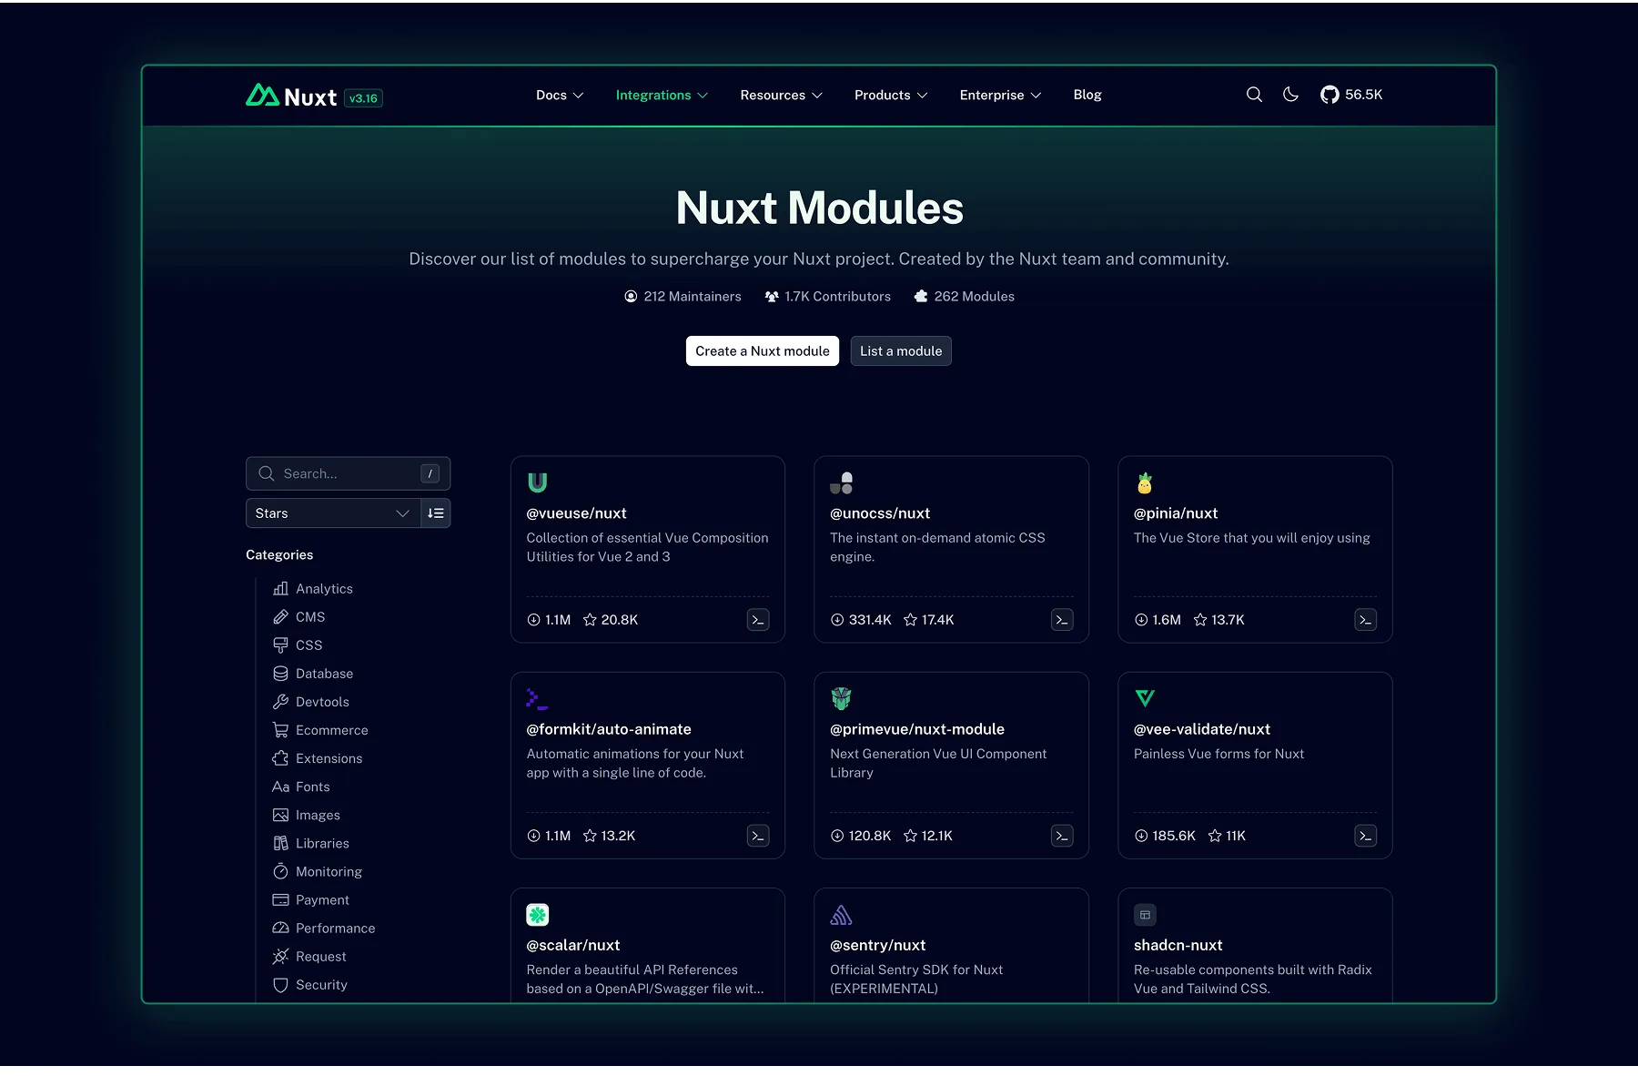
Task: Click the Payment card icon
Action: pos(280,899)
